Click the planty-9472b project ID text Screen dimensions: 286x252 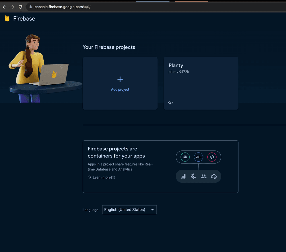(179, 72)
